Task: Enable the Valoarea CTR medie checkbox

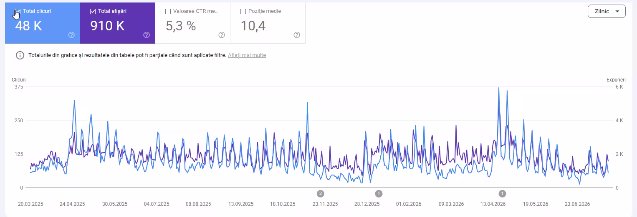Action: (x=168, y=11)
